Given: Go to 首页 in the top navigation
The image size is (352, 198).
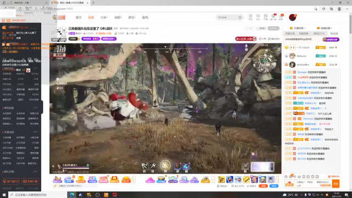Looking at the screenshot, I should tap(79, 18).
